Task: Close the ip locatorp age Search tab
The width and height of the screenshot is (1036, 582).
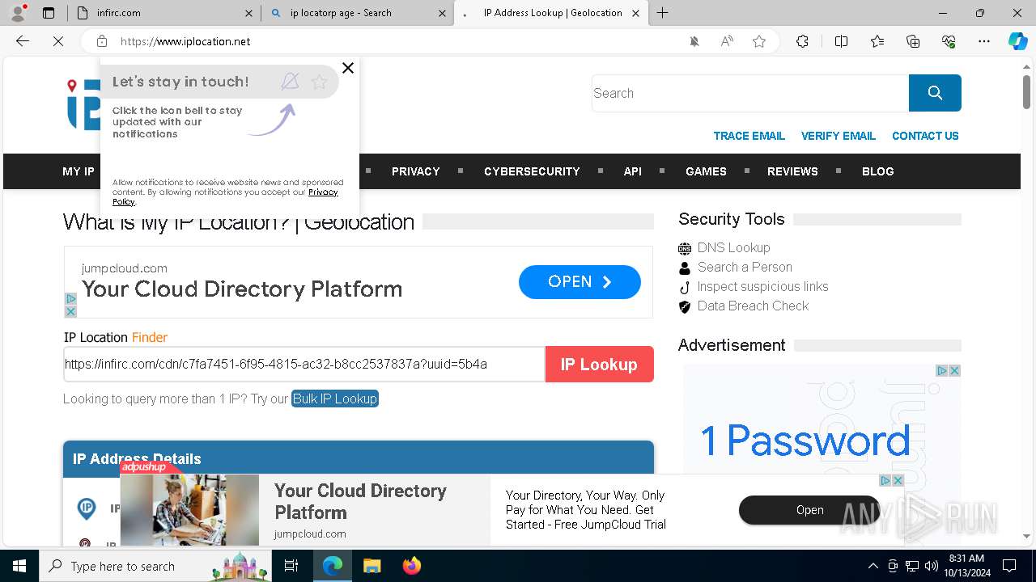Action: [x=443, y=13]
